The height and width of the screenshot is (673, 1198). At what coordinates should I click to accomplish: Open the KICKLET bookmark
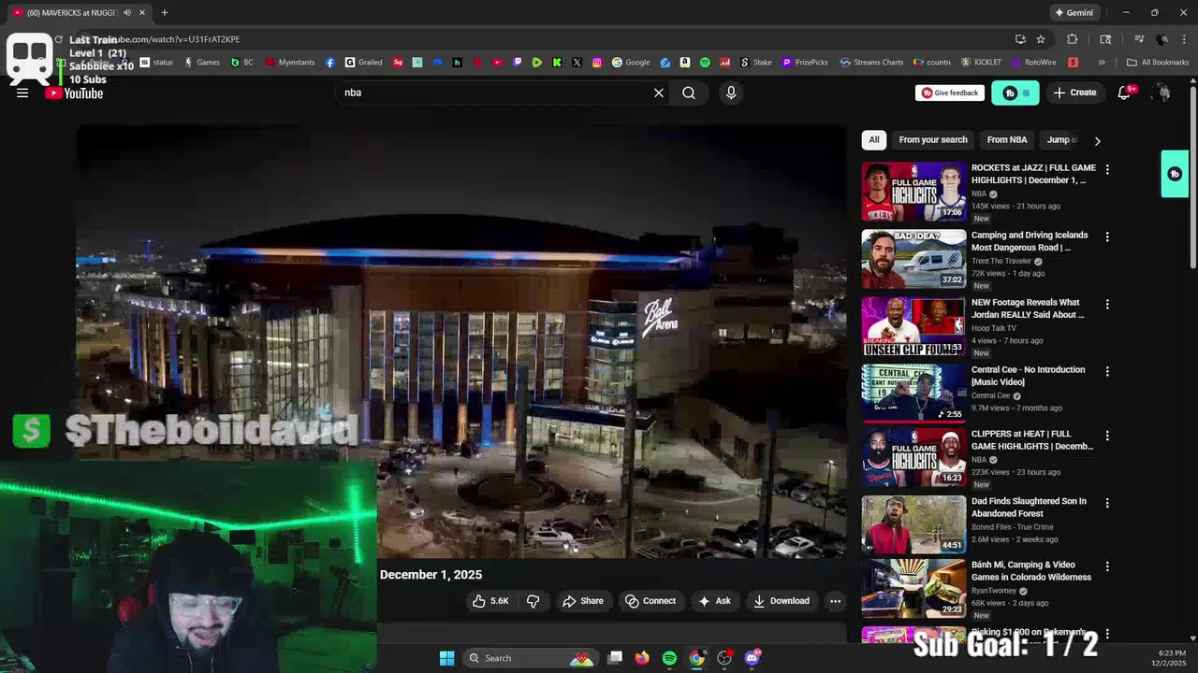tap(981, 63)
